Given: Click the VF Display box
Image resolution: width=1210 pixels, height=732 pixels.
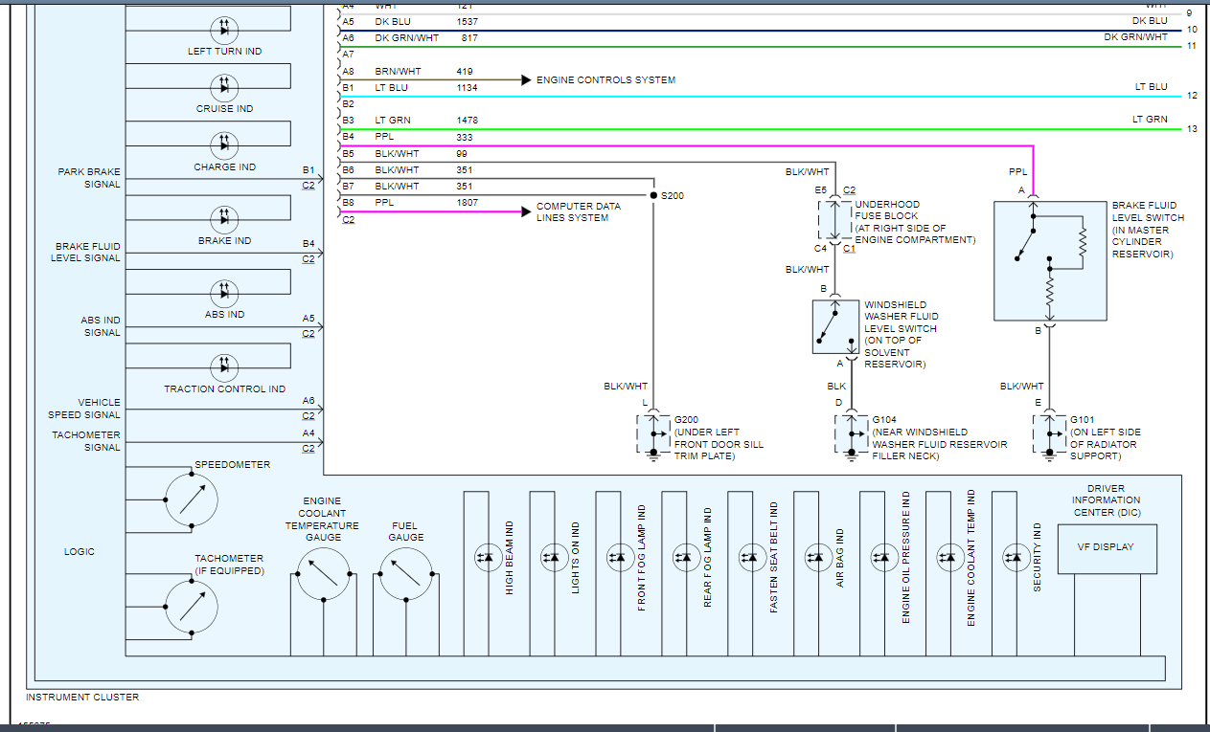Looking at the screenshot, I should coord(1107,548).
